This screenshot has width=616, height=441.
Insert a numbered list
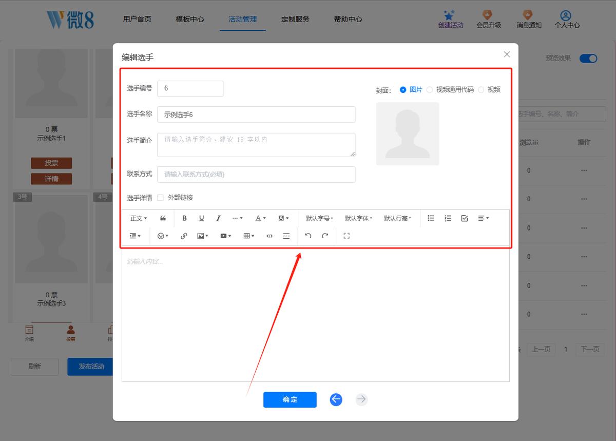coord(448,218)
